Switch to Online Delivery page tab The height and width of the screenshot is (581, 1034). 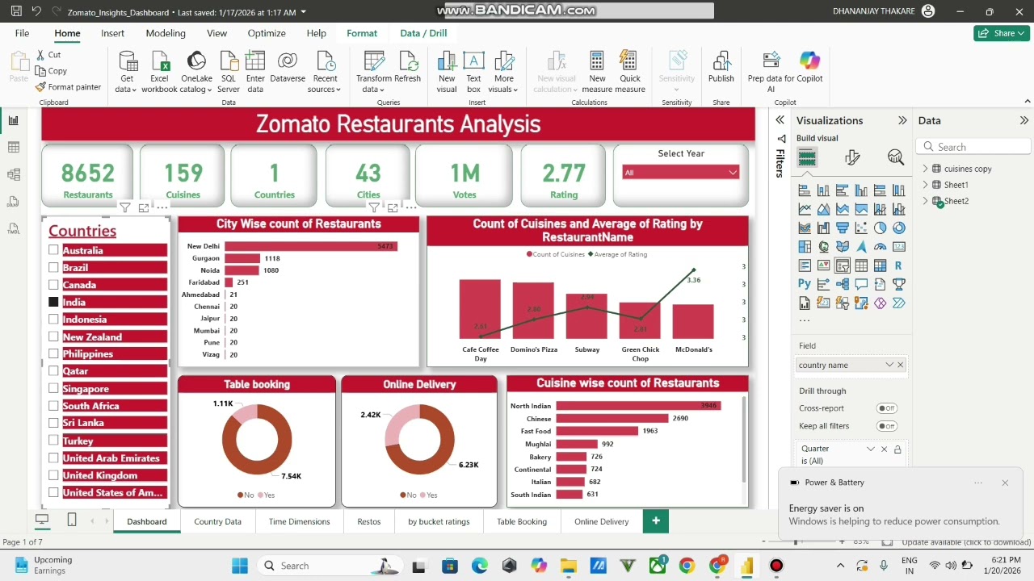602,521
